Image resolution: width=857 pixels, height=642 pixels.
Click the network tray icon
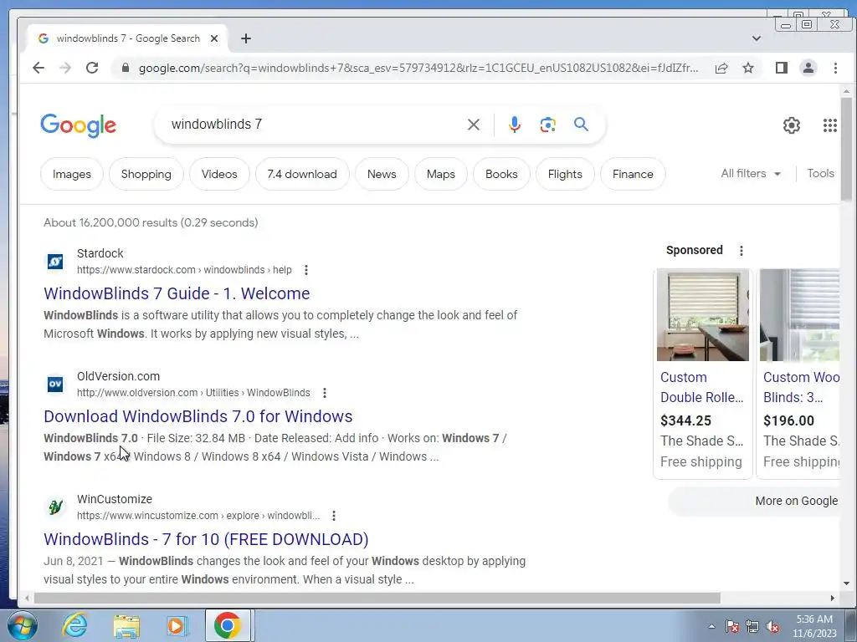(752, 626)
